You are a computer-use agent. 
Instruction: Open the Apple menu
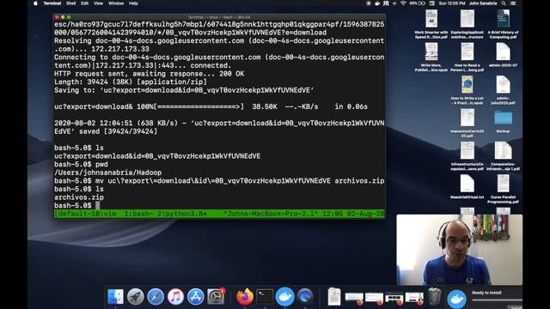point(35,3)
